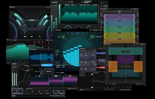Image resolution: width=155 pixels, height=99 pixels.
Task: Click the Bassroom help question icon
Action: click(136, 9)
